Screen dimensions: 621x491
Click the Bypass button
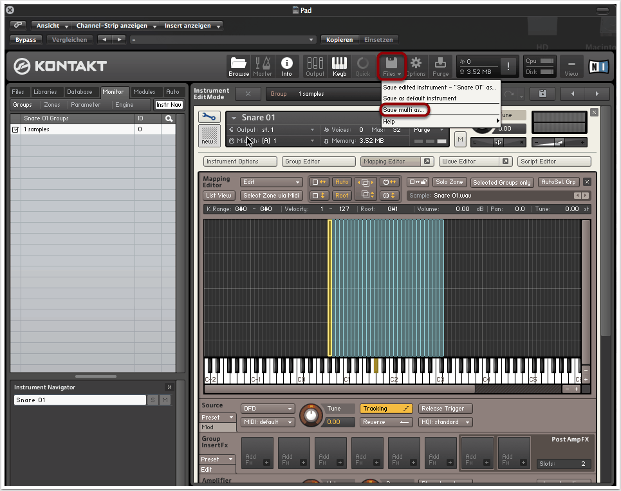point(26,40)
